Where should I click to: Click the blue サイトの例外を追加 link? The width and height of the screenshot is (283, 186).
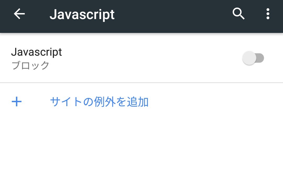pyautogui.click(x=99, y=102)
